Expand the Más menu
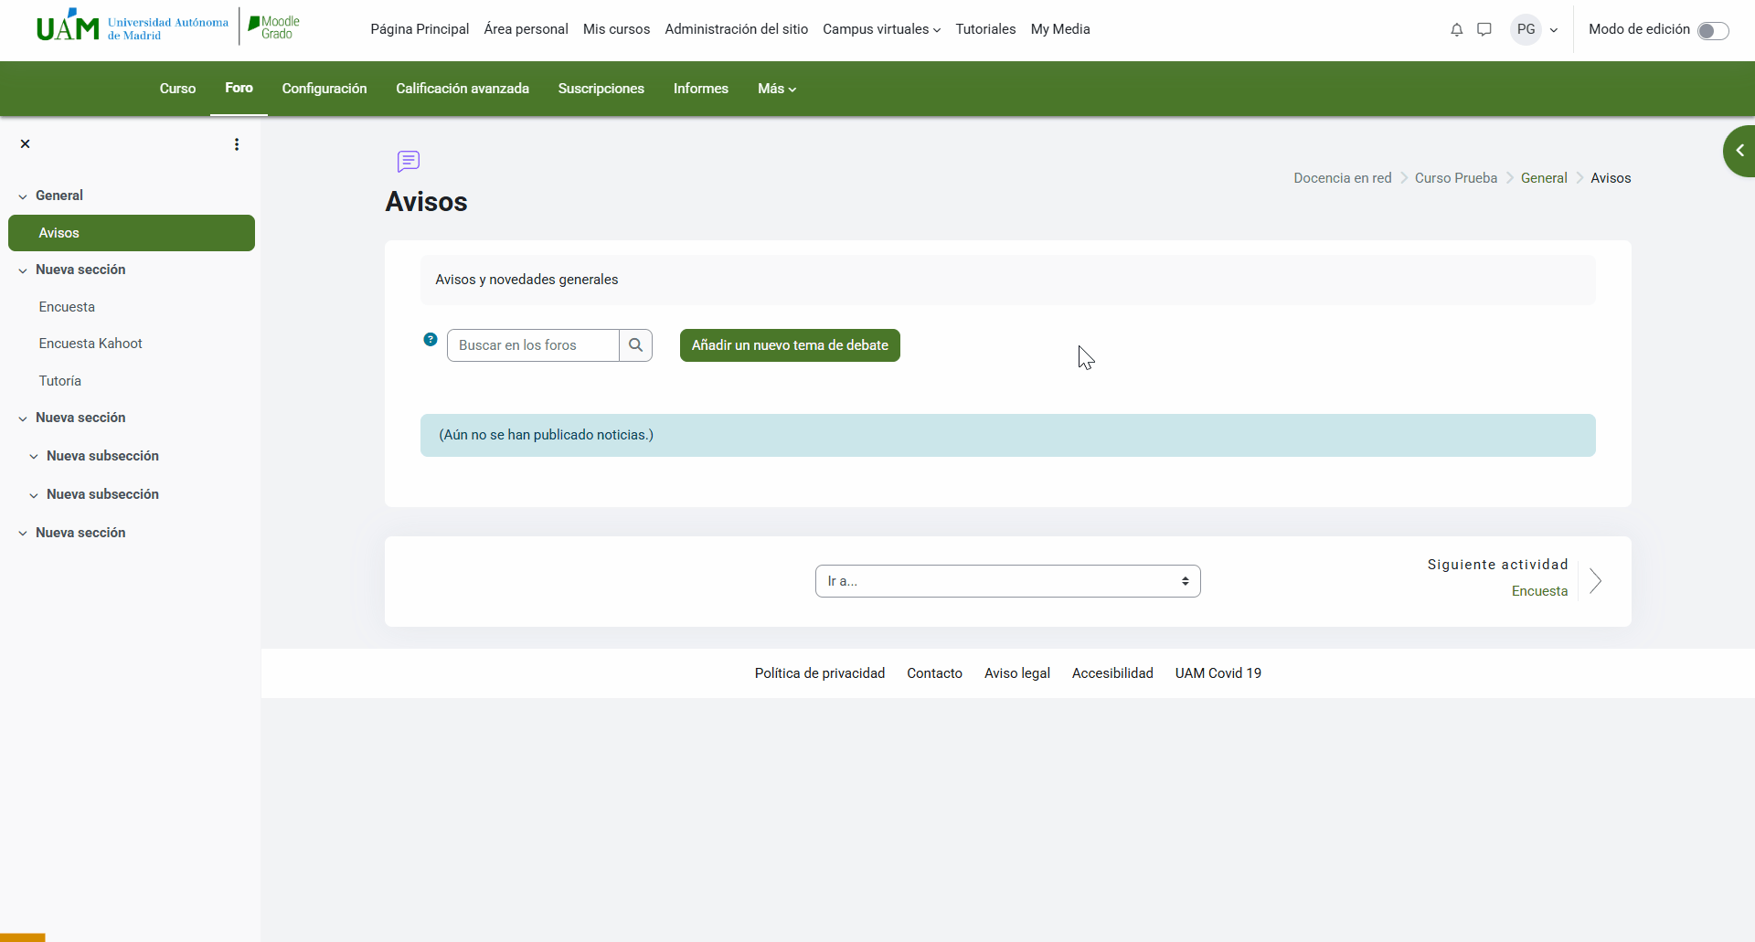Image resolution: width=1755 pixels, height=942 pixels. coord(777,89)
